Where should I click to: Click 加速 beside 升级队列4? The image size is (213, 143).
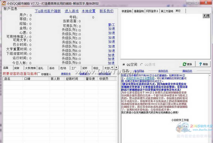pyautogui.click(x=112, y=42)
